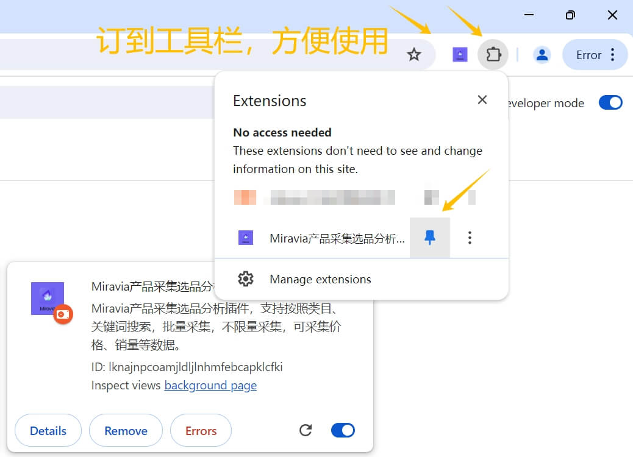This screenshot has height=457, width=633.
Task: Select the extension ID text lknajnpcoamjldljlnhmfebcapklcfki
Action: point(195,367)
